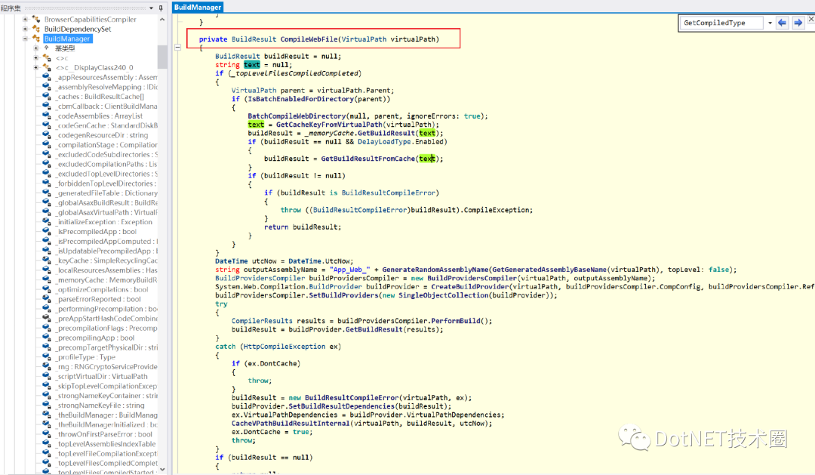Follow the GetCacheKeyFromVirtualPath method link
Viewport: 815px width, 475px height.
click(329, 125)
